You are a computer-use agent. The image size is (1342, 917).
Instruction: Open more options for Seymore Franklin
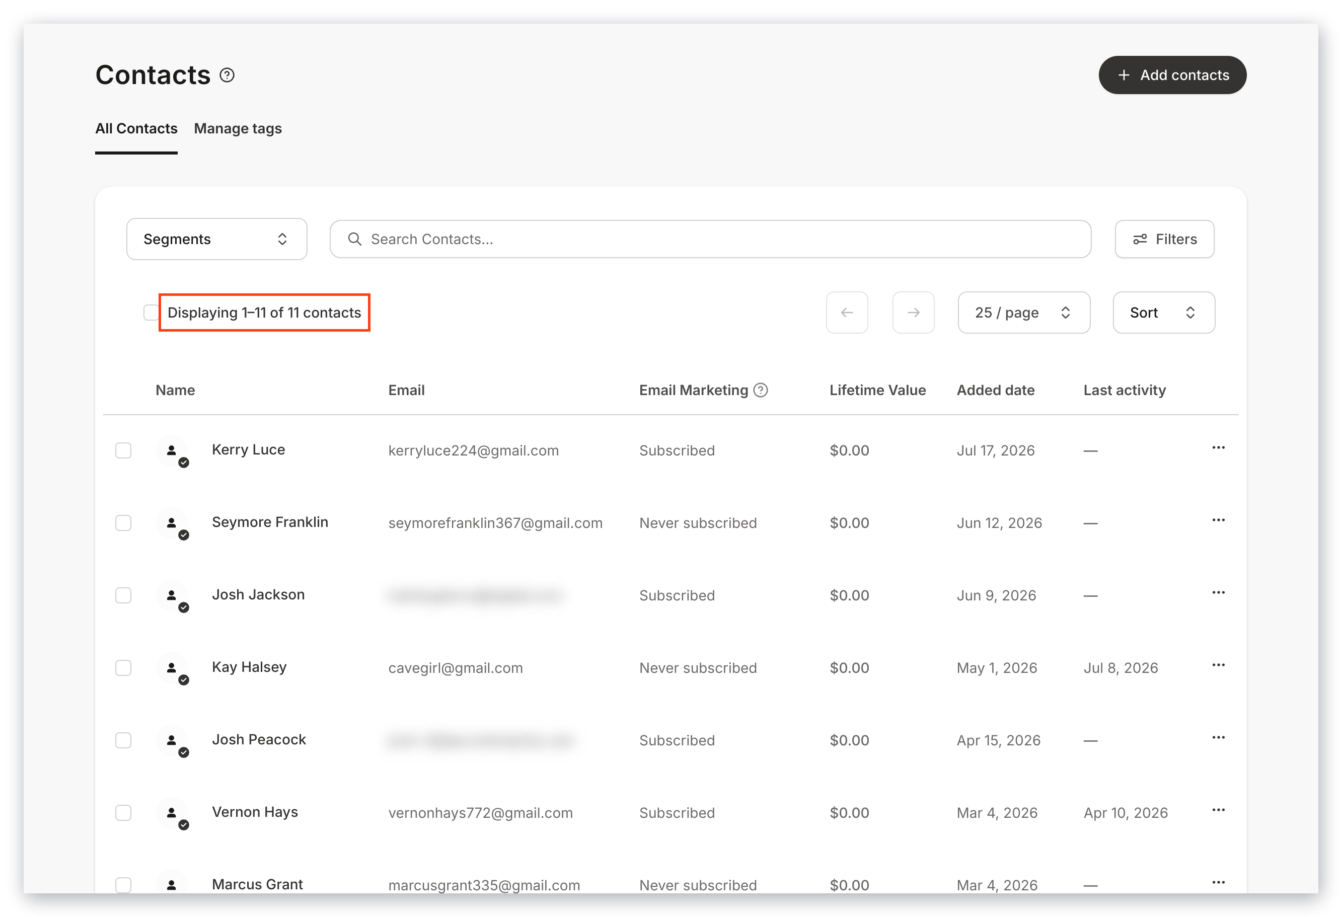click(1219, 520)
